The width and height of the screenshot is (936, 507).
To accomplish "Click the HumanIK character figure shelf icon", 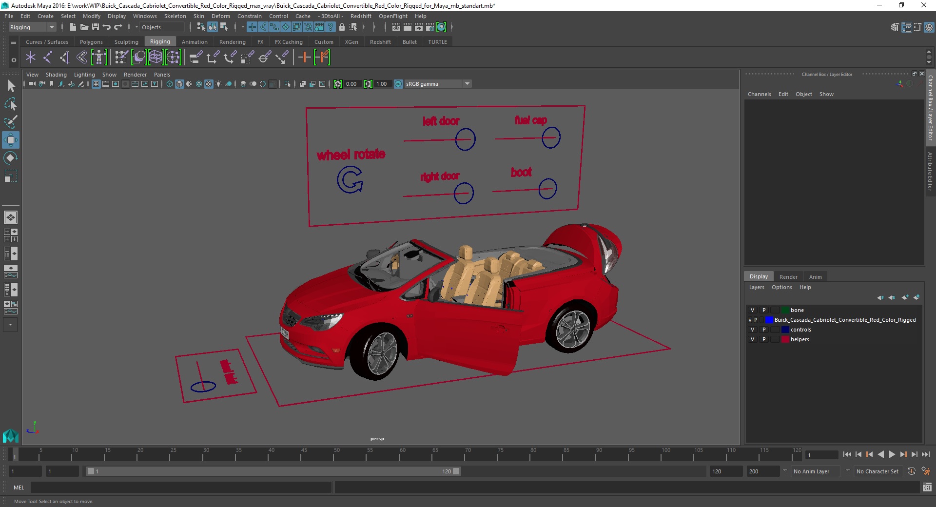I will [99, 58].
